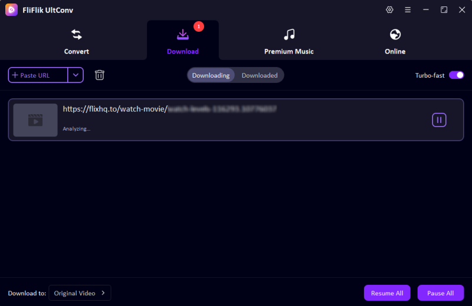Click the Convert arrows icon

77,35
